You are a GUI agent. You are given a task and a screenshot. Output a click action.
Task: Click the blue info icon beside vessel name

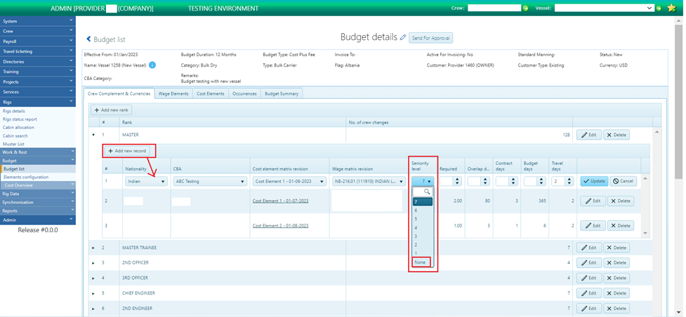click(152, 65)
